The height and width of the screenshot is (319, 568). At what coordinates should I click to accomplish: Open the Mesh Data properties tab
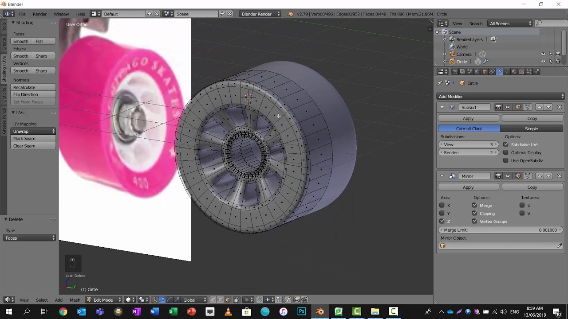click(x=507, y=72)
